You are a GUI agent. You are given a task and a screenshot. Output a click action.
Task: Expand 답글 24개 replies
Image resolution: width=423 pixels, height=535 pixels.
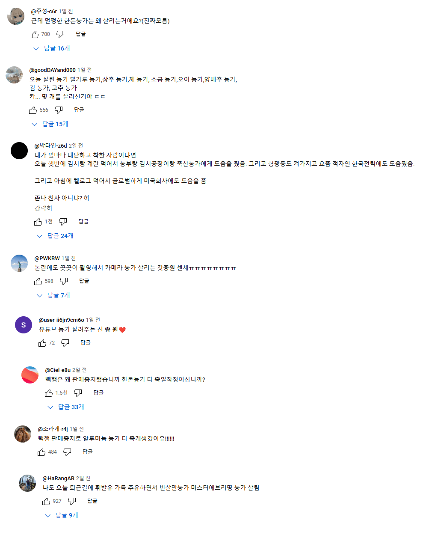[55, 236]
